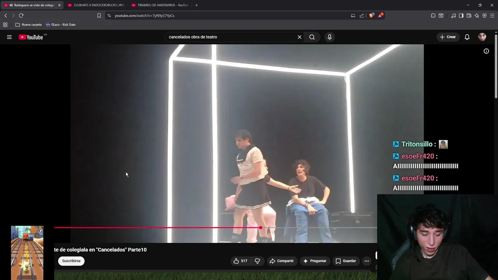Open the YouTube account avatar menu

pyautogui.click(x=482, y=37)
